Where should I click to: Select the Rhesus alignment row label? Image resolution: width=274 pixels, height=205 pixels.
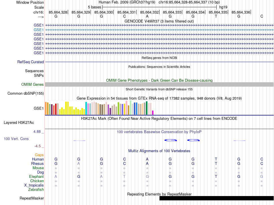pos(37,163)
